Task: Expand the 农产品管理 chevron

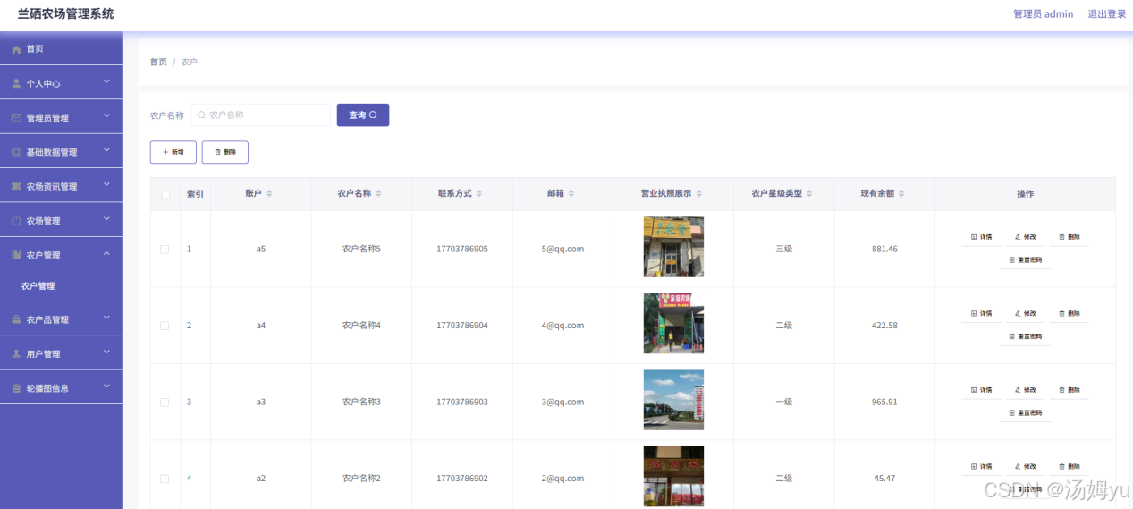Action: [x=106, y=318]
